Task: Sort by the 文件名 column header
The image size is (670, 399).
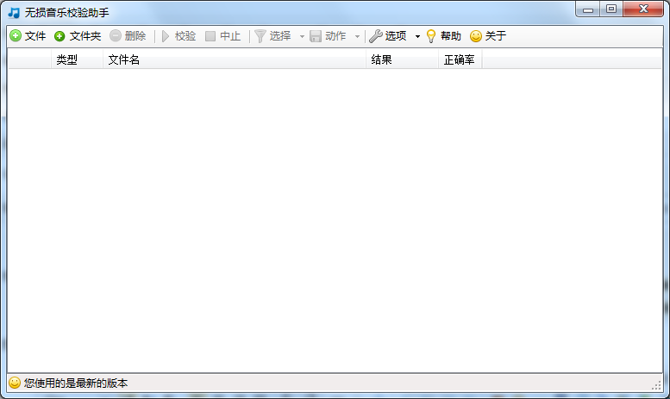Action: click(235, 59)
